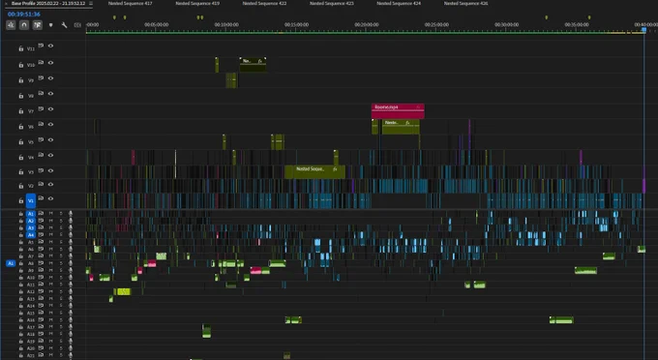Enable voice-over record on track A20
The width and height of the screenshot is (658, 360).
coord(71,348)
